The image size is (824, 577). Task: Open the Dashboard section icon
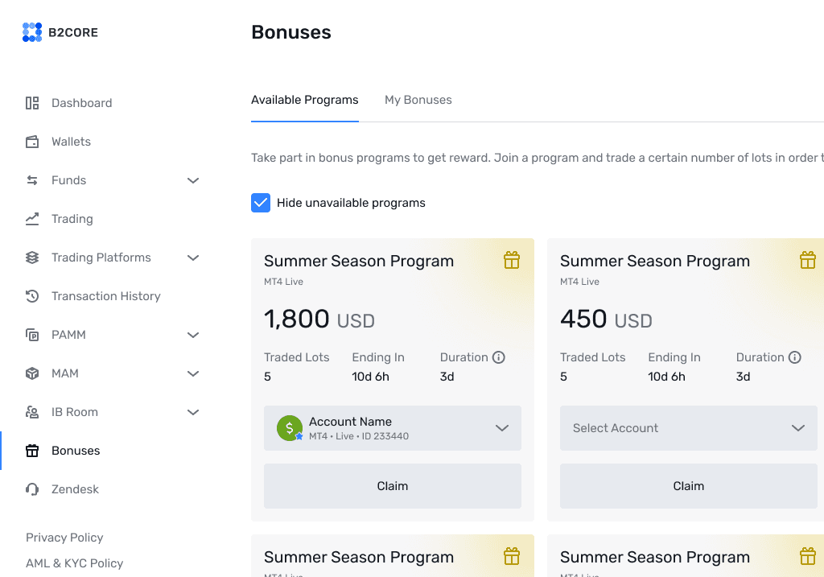pyautogui.click(x=31, y=103)
